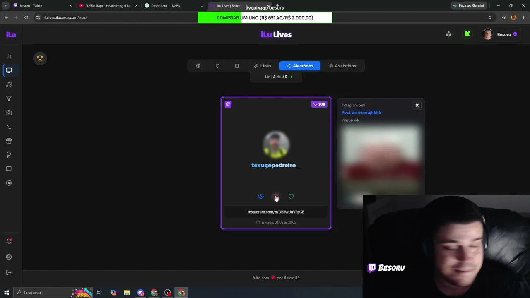
Task: Open Copilot from the taskbar
Action: tap(113, 293)
